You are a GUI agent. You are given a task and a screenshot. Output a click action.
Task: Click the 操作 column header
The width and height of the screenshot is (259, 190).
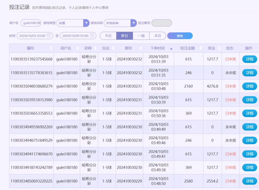(x=249, y=48)
